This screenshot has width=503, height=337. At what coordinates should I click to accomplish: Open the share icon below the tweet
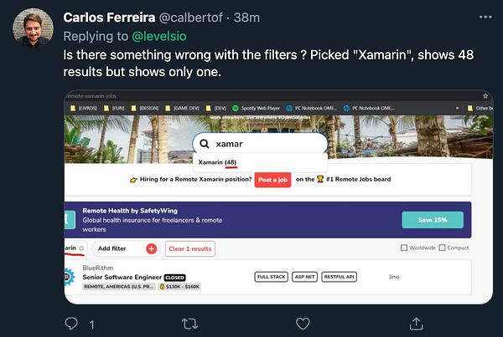416,324
